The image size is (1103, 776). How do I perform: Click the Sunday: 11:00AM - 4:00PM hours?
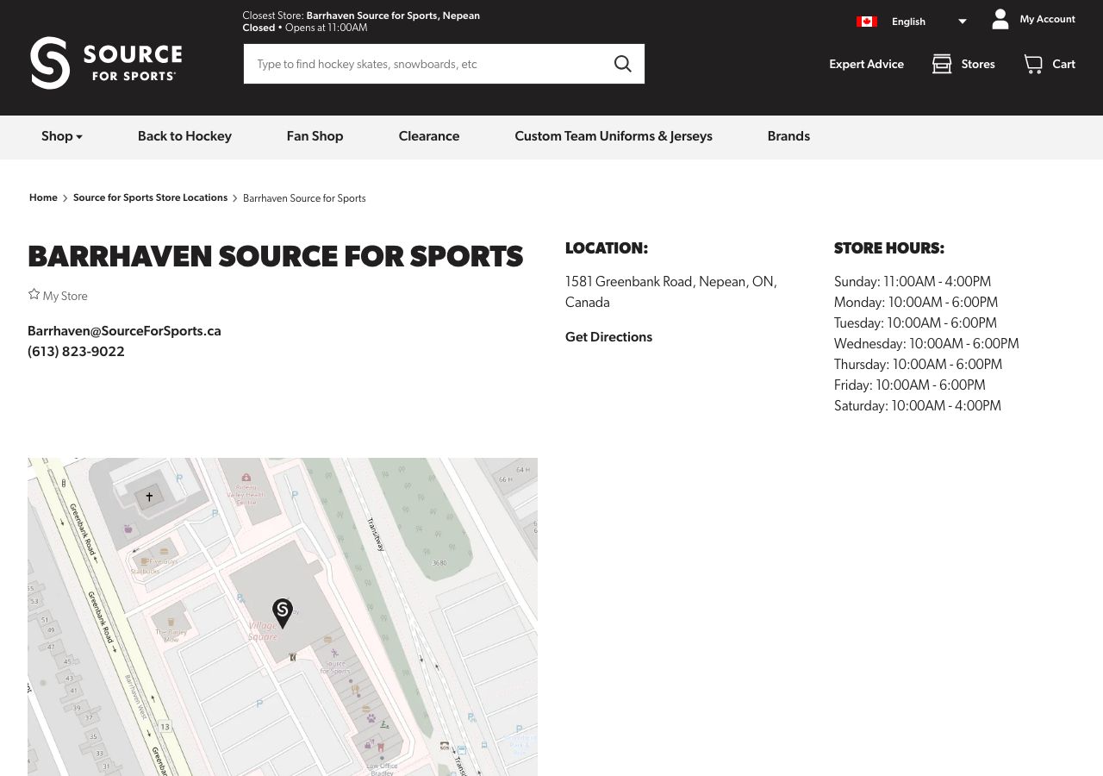point(913,282)
